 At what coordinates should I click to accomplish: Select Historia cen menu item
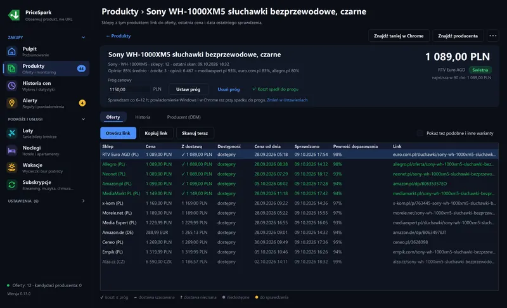pos(46,86)
